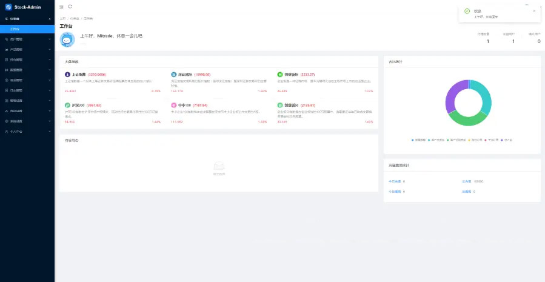Click the 风控设置 warning-triangle icon
Viewport: 545px width, 282px height.
[x=7, y=111]
